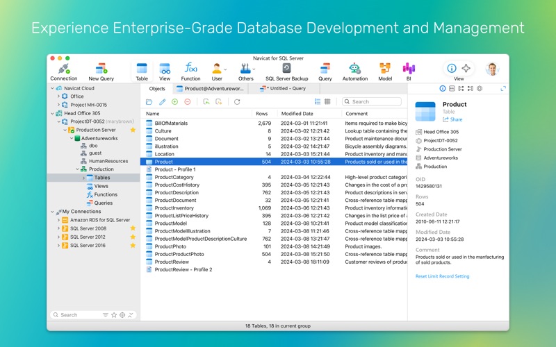Open SQL Server Backup
The width and height of the screenshot is (556, 347).
pyautogui.click(x=287, y=72)
